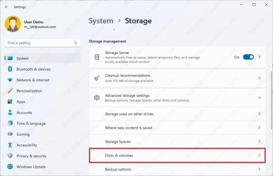Open the Disks & volumes page
Image resolution: width=273 pixels, height=176 pixels.
(177, 155)
